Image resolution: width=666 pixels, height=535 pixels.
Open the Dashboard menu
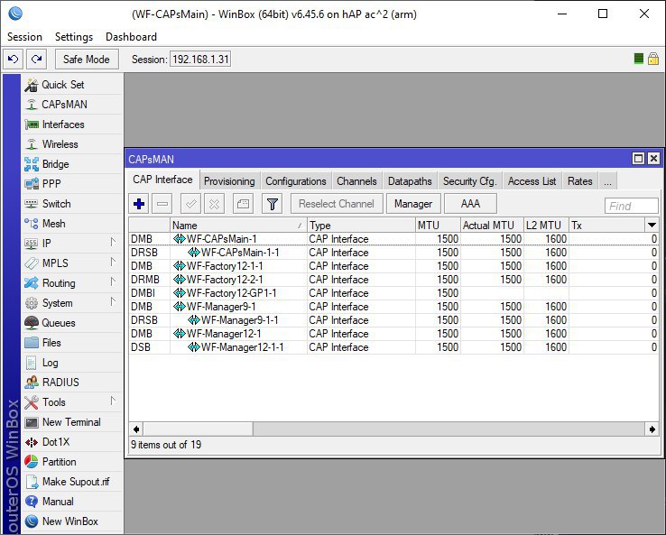pos(131,37)
